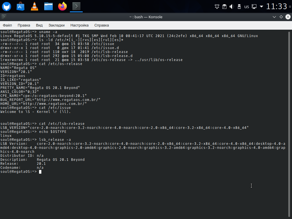
Task: Click HOME_URL regataos.com.br link
Action: (x=55, y=104)
